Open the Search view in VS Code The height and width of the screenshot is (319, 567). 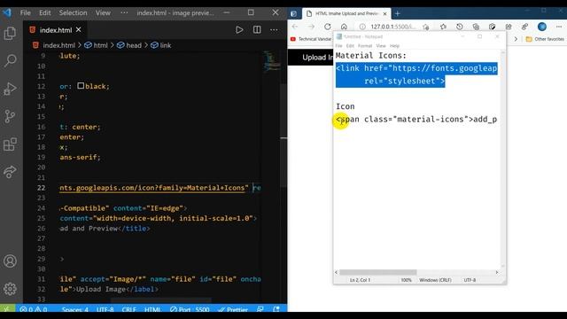point(10,60)
